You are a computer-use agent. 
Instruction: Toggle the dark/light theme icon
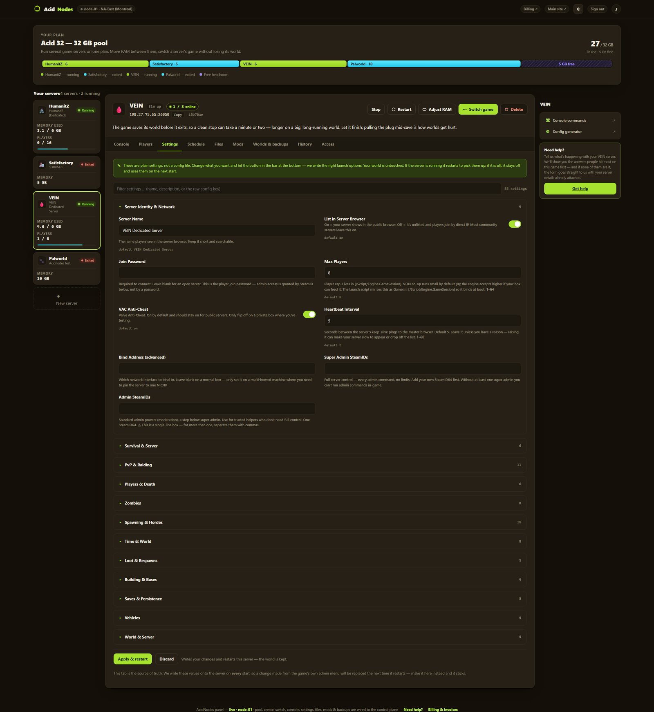(x=578, y=9)
